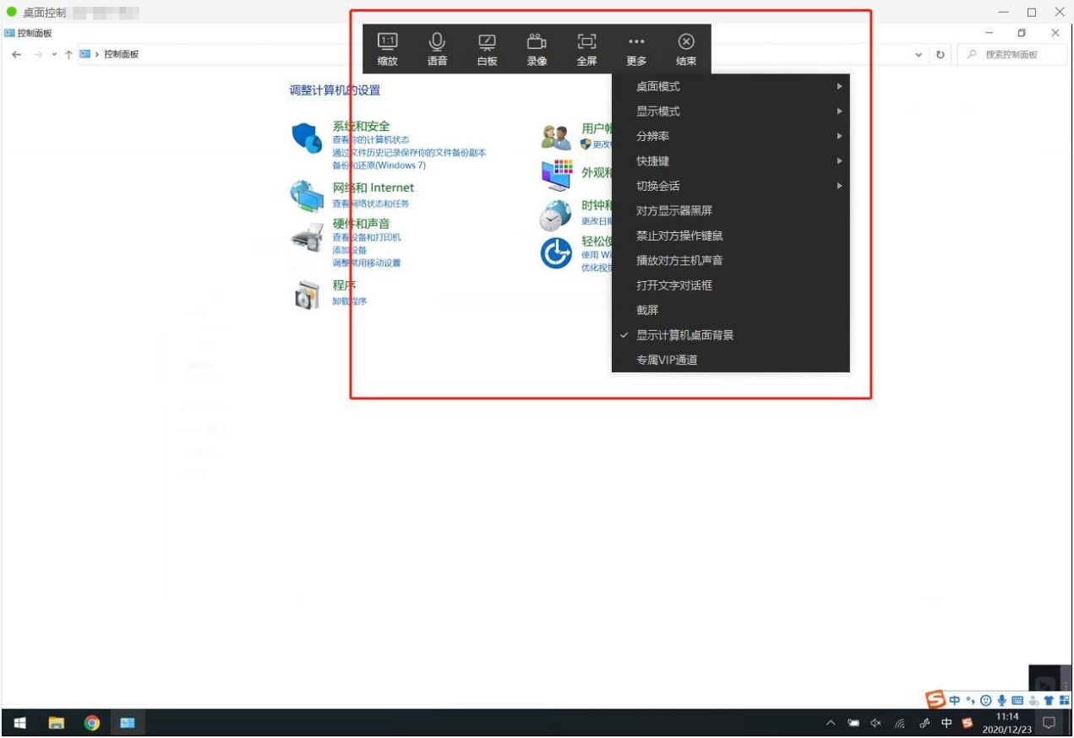Click the taskbar clock showing 11:14

tap(1007, 723)
